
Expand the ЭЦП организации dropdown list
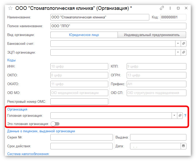[x=178, y=52]
